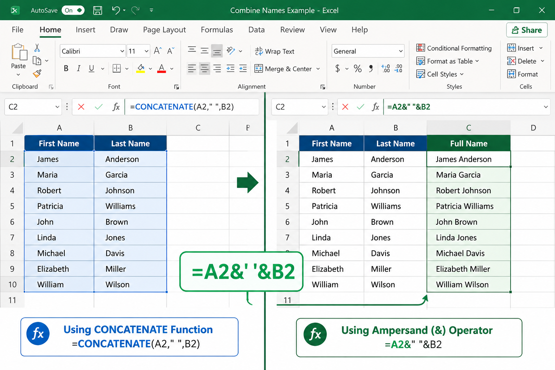Open Conditional Formatting menu
555x370 pixels.
454,48
